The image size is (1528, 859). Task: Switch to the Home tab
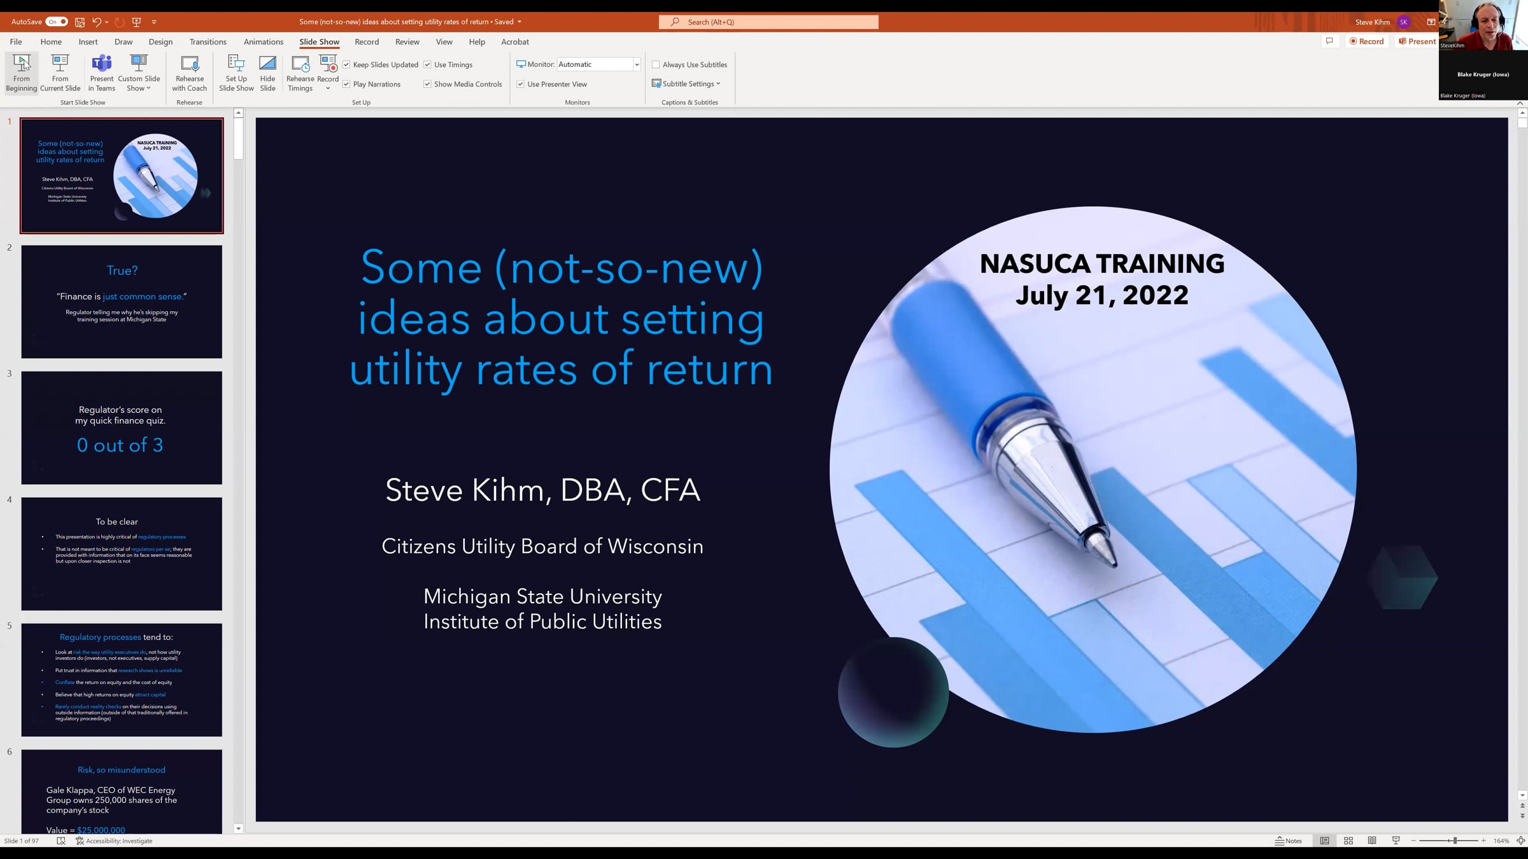pos(51,41)
